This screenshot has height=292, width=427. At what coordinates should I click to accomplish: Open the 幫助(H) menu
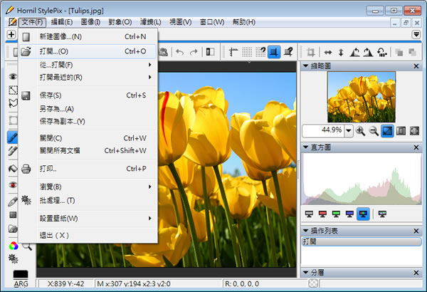[243, 22]
